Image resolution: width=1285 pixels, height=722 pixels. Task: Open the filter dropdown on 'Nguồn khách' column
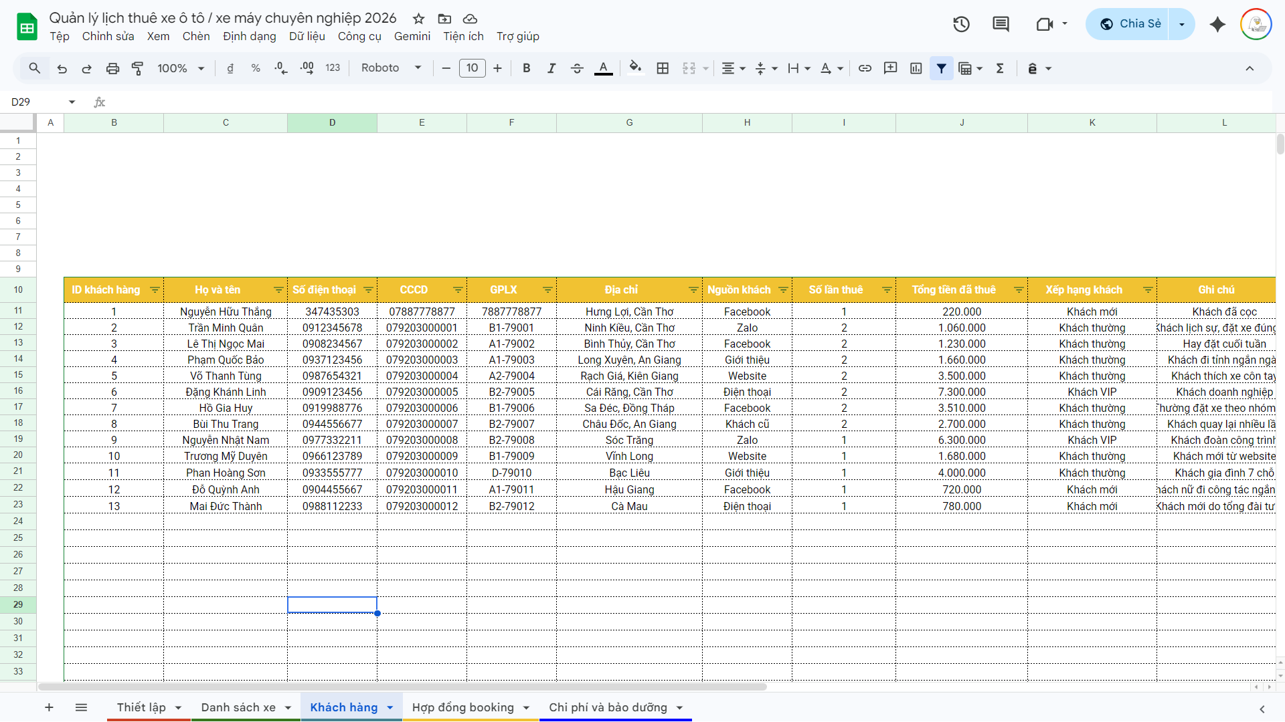point(783,289)
